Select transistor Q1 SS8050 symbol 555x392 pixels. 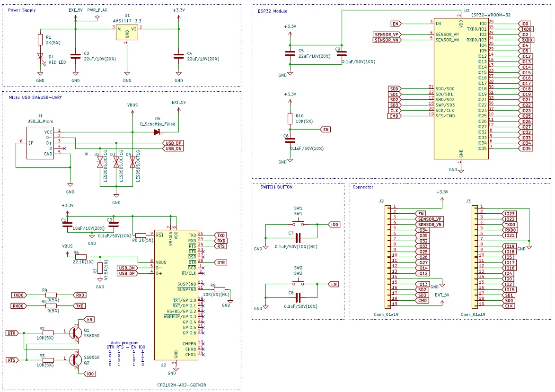(74, 332)
